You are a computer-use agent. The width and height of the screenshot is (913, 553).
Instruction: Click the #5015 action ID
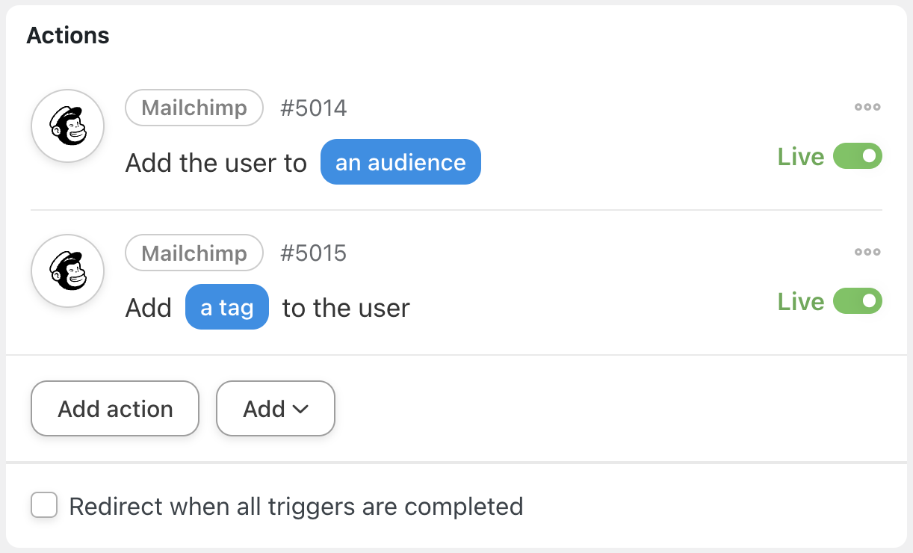click(x=313, y=253)
